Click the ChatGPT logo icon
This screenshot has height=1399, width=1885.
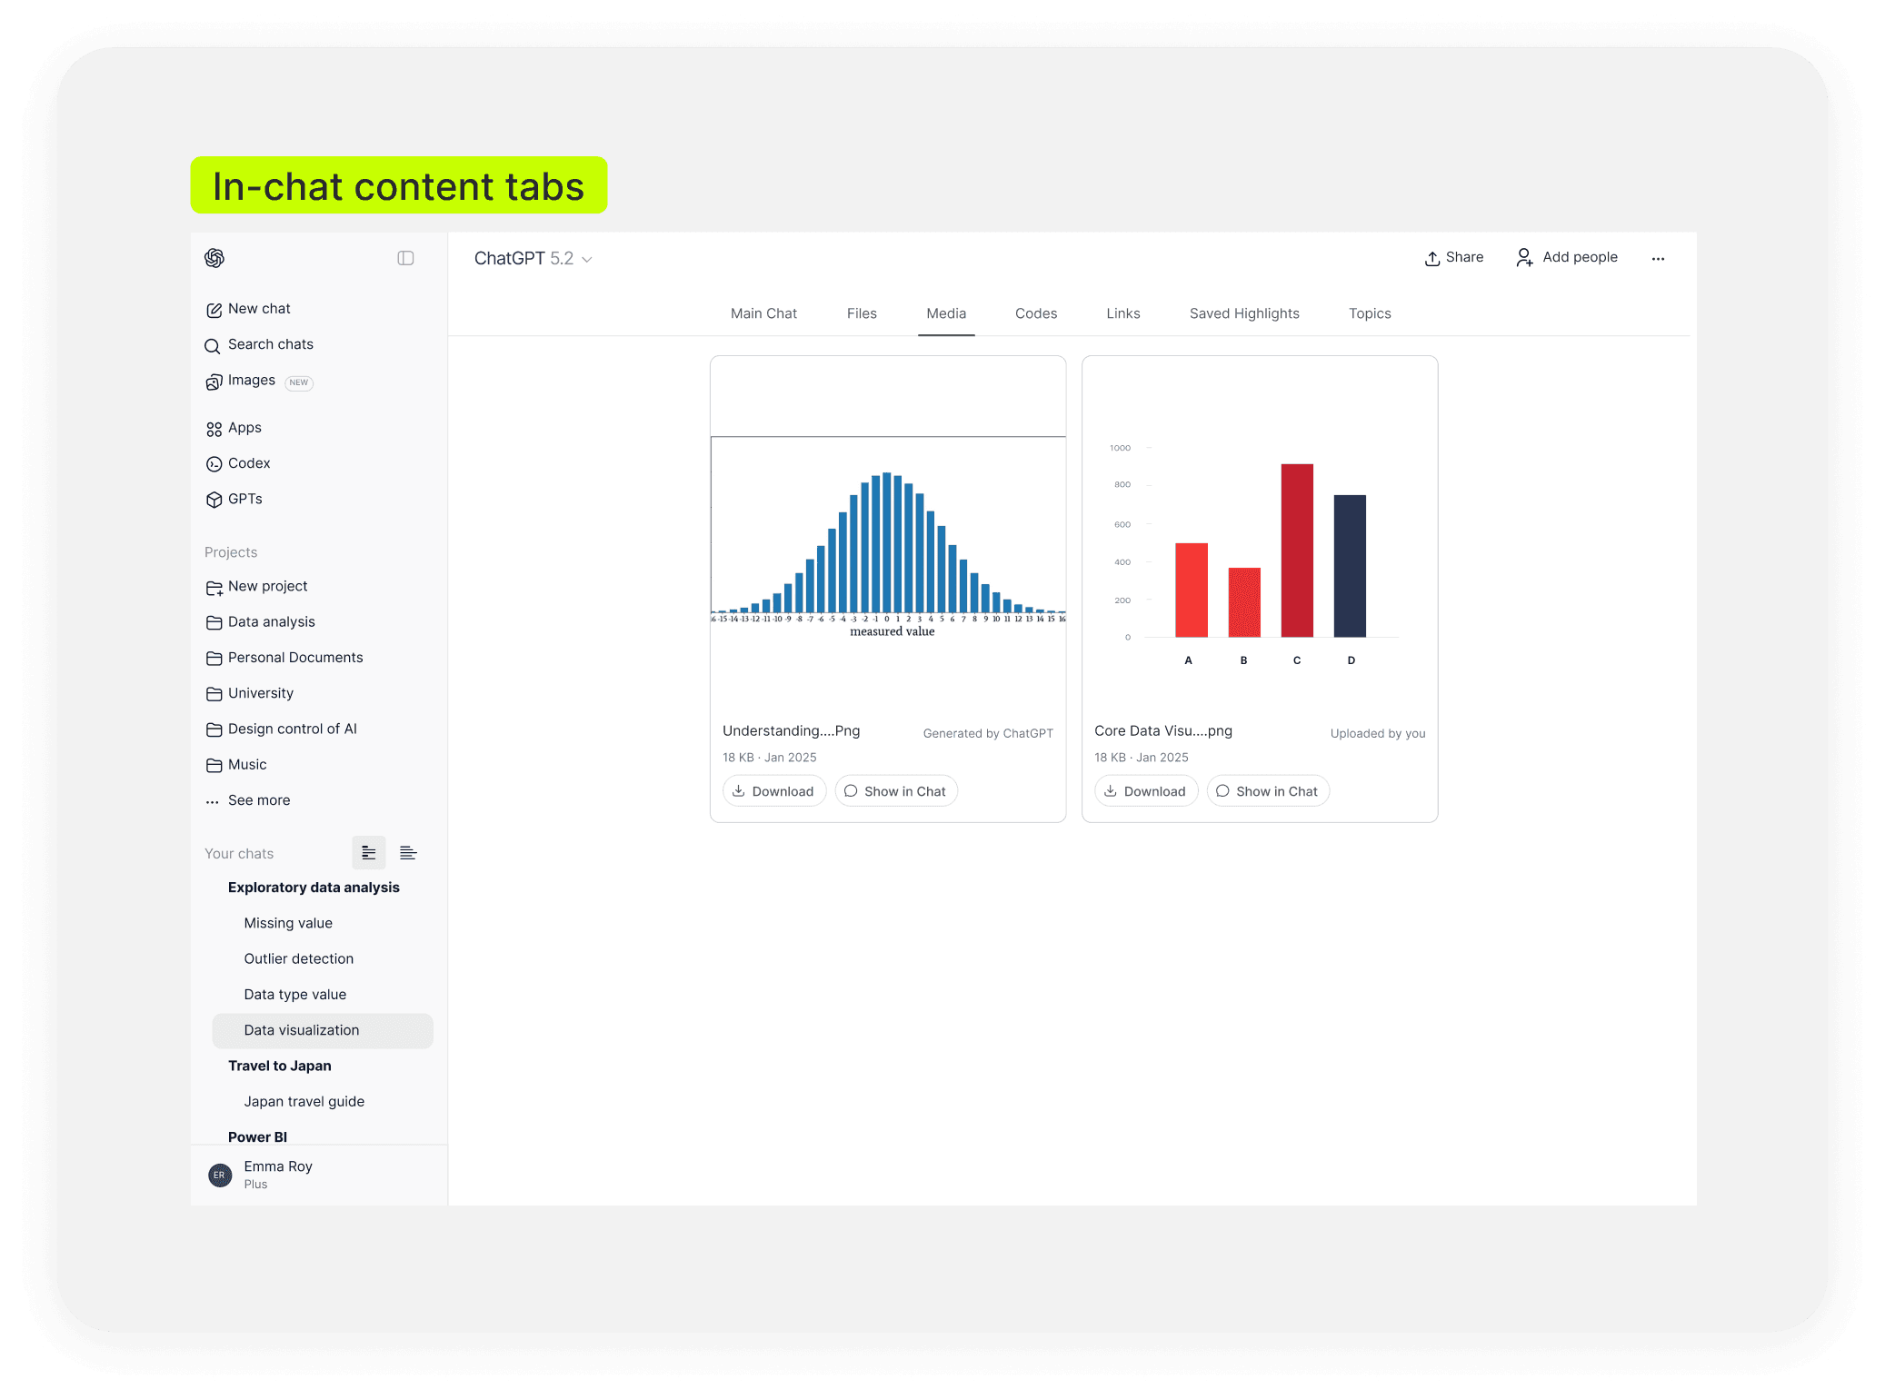[x=214, y=258]
